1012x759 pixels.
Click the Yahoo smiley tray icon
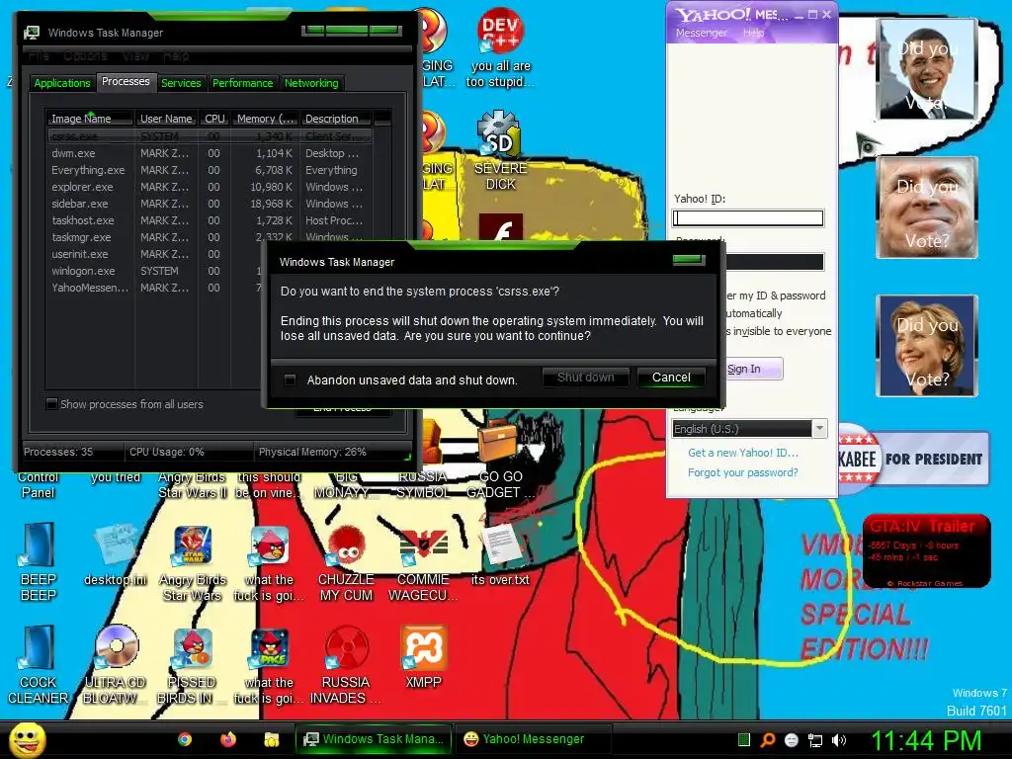792,740
